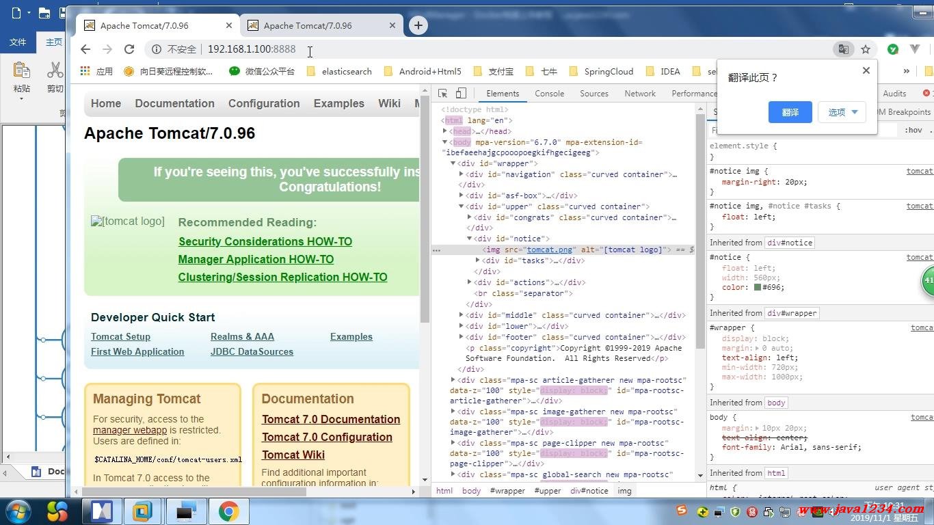The image size is (934, 525).
Task: Open the 微信公众平台 bookmark
Action: [262, 71]
